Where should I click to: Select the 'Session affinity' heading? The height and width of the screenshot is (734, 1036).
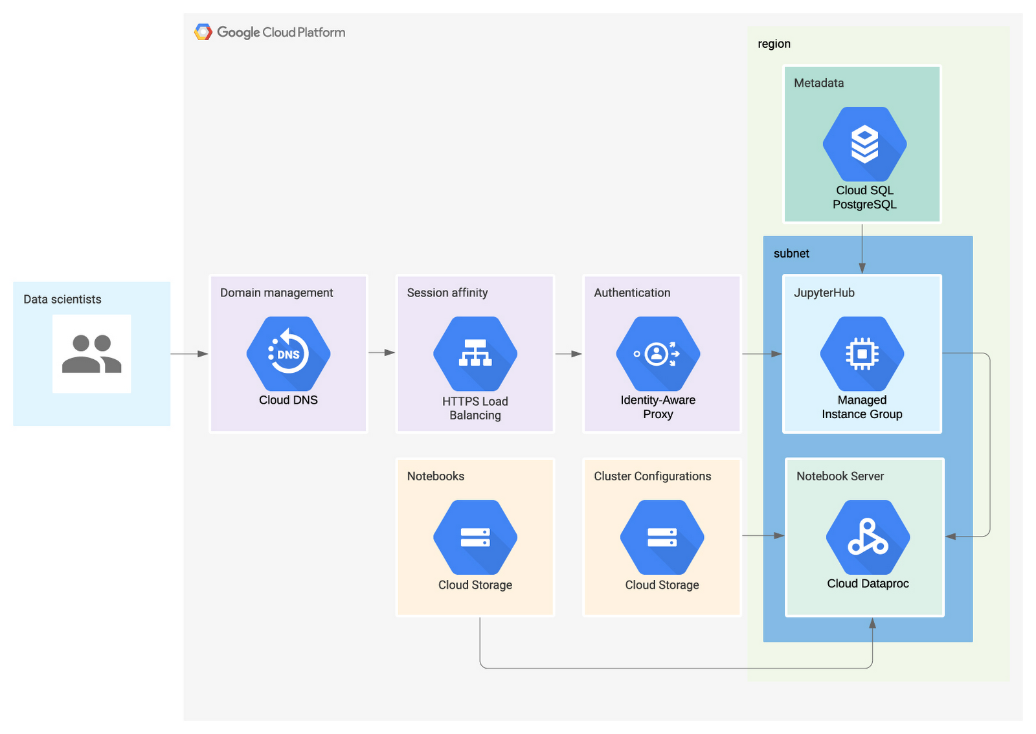(x=447, y=293)
